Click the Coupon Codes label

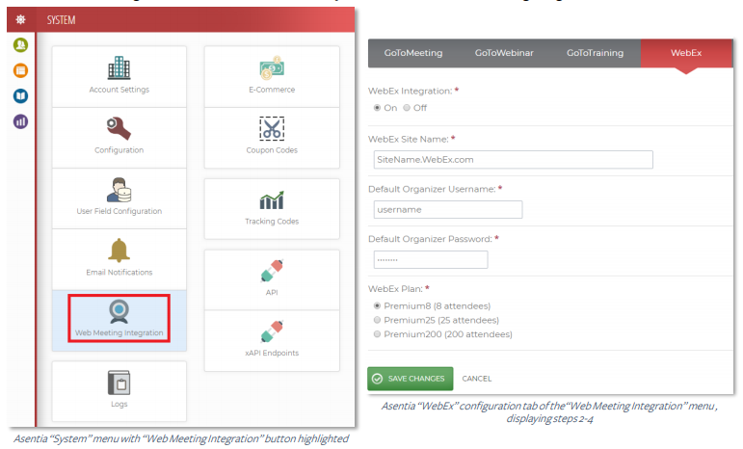pyautogui.click(x=272, y=150)
